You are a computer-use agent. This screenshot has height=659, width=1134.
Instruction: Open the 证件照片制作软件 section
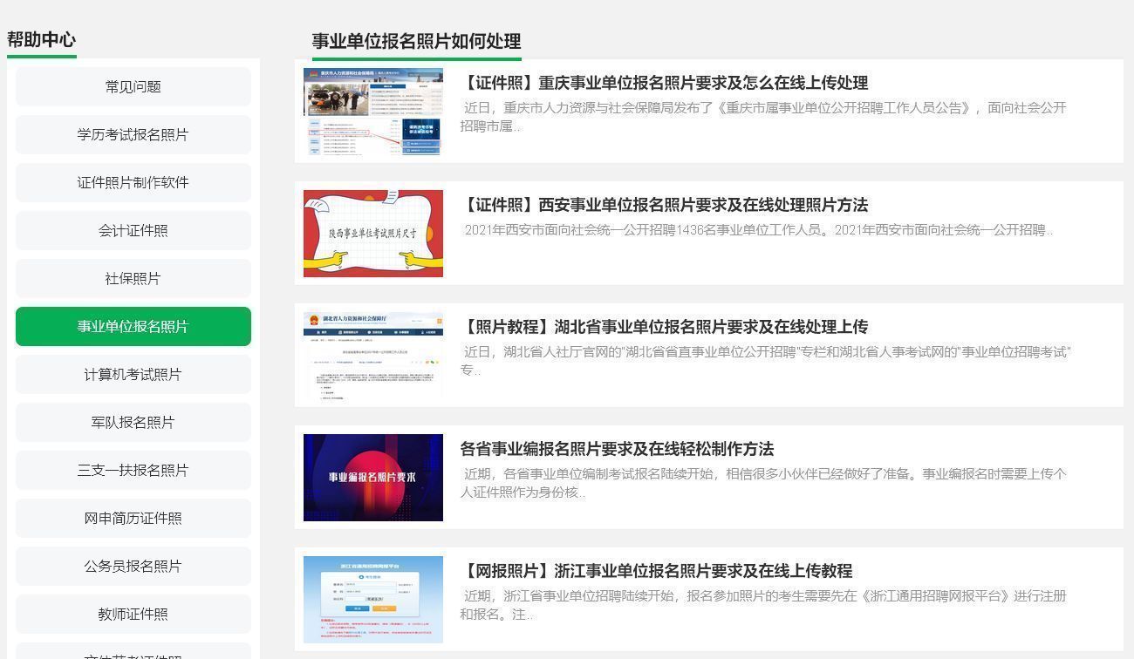pos(133,182)
